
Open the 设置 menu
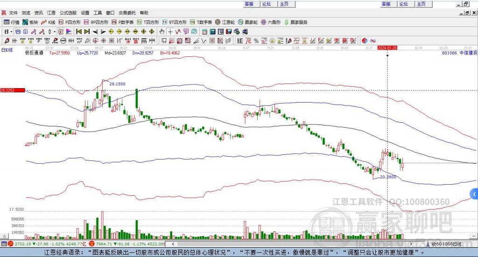[85, 13]
